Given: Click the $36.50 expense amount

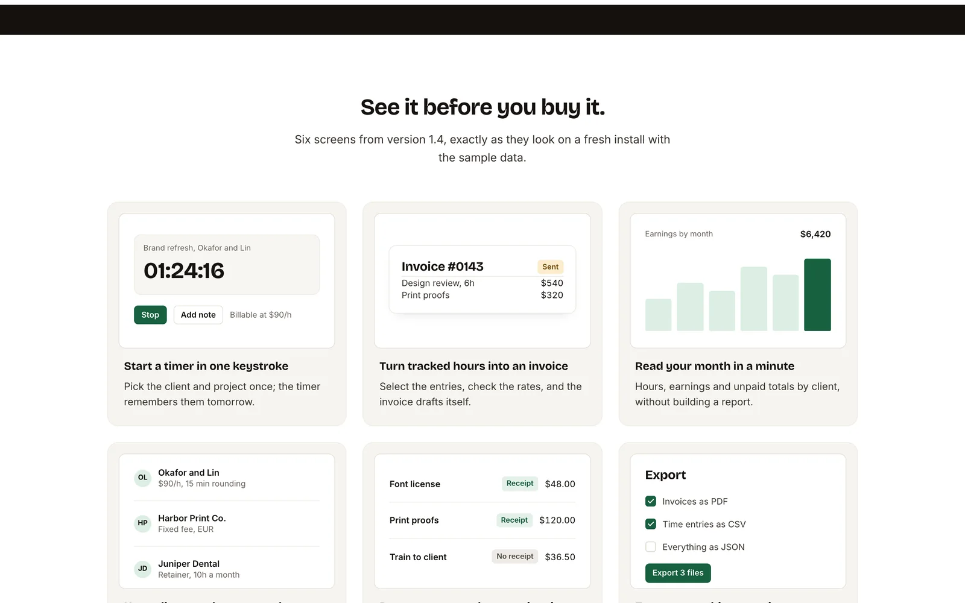Looking at the screenshot, I should pos(560,557).
